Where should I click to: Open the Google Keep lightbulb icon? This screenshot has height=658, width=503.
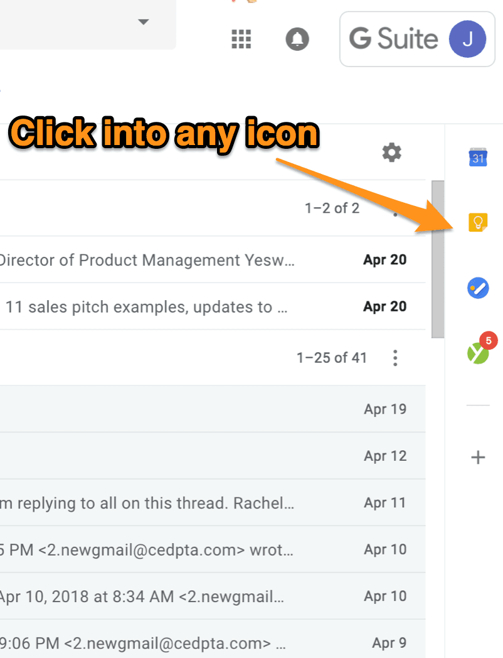[478, 222]
